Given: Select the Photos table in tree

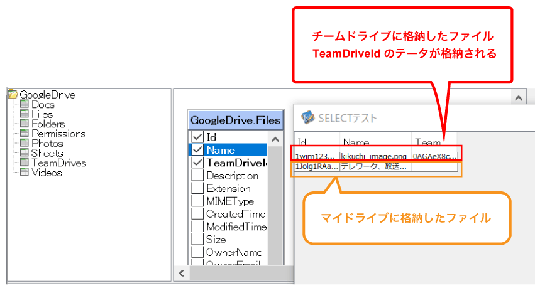Looking at the screenshot, I should point(47,143).
